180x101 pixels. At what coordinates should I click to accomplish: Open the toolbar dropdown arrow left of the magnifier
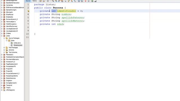(50, 1)
